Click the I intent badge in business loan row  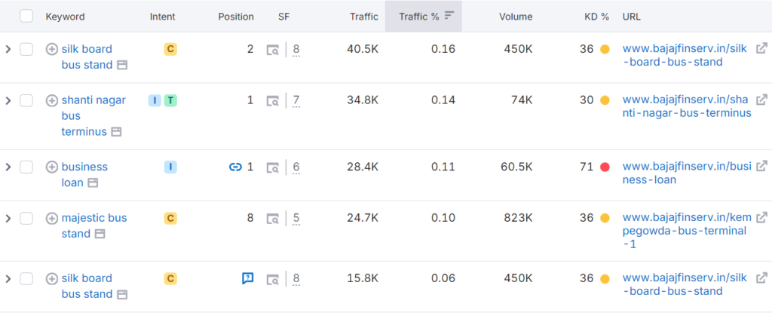point(170,167)
